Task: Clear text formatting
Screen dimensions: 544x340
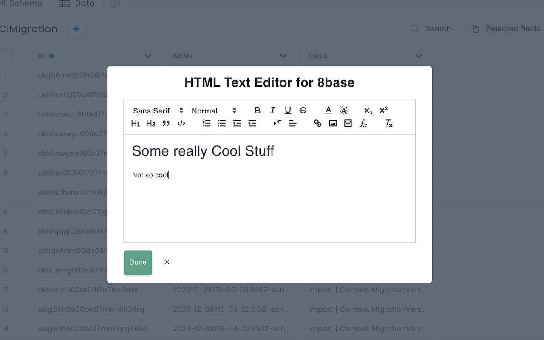Action: click(x=389, y=123)
